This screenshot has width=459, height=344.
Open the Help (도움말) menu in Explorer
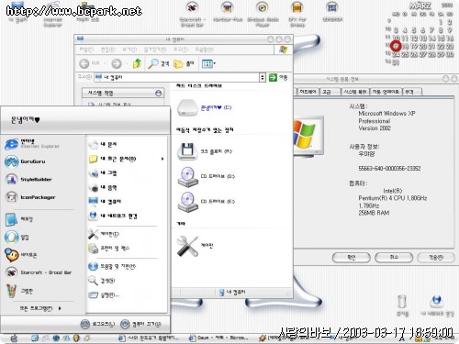[204, 50]
